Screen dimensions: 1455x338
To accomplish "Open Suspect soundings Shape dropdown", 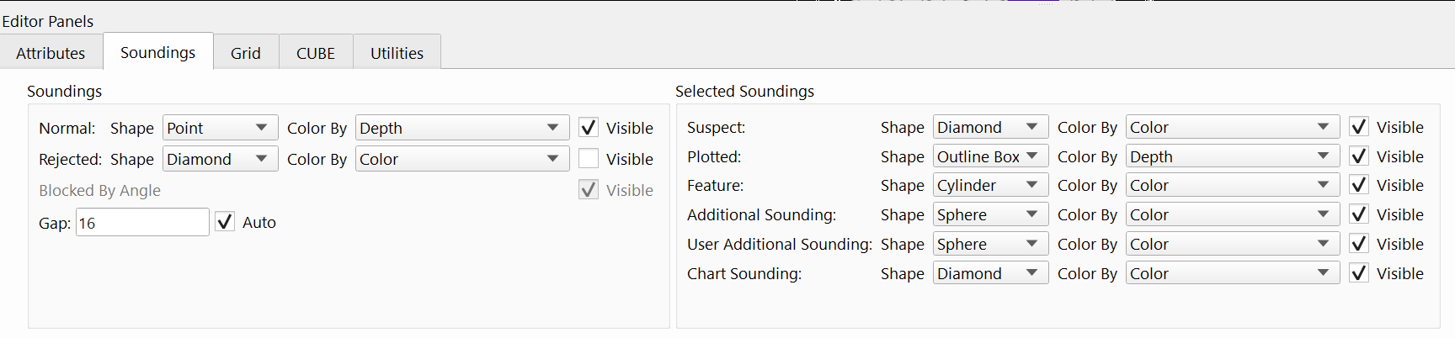I will 990,127.
